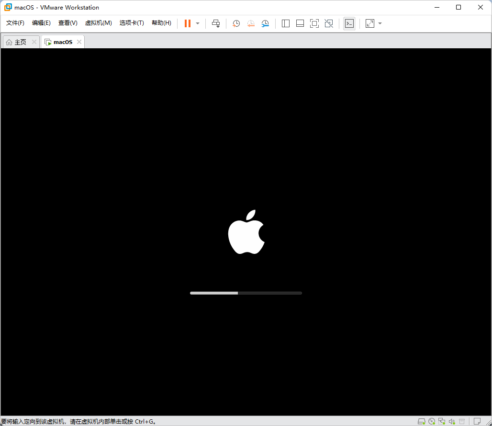This screenshot has height=426, width=492.
Task: Expand the stretch mode dropdown arrow
Action: [380, 23]
